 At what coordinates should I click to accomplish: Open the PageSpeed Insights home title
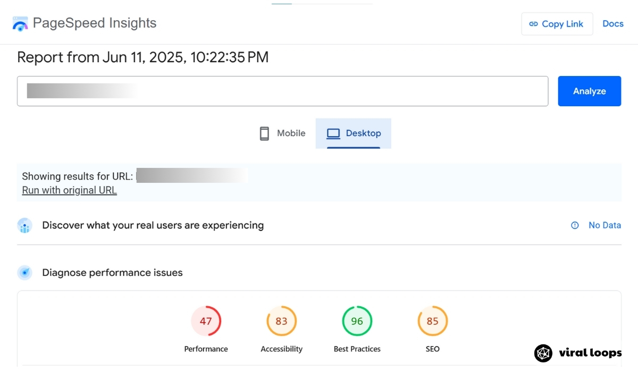click(x=95, y=23)
